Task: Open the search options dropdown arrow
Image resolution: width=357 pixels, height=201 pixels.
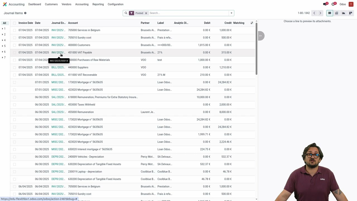Action: coord(231,13)
